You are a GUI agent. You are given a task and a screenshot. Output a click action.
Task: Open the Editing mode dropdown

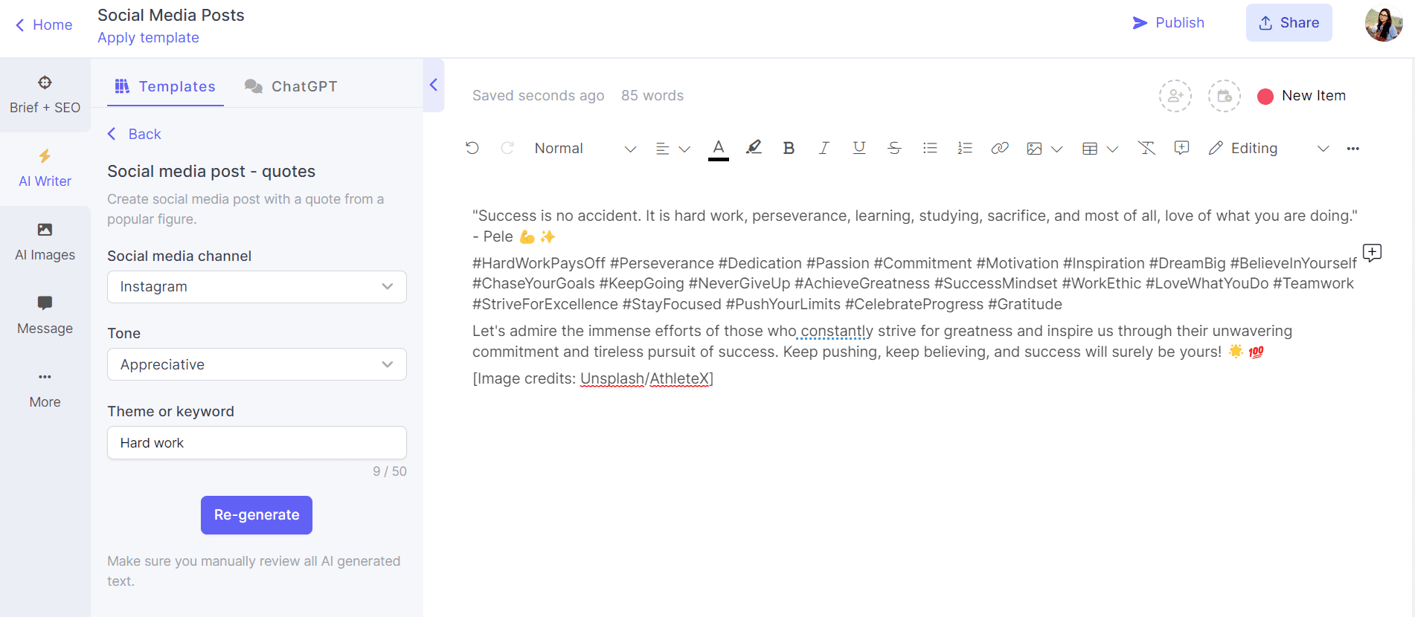[1268, 148]
